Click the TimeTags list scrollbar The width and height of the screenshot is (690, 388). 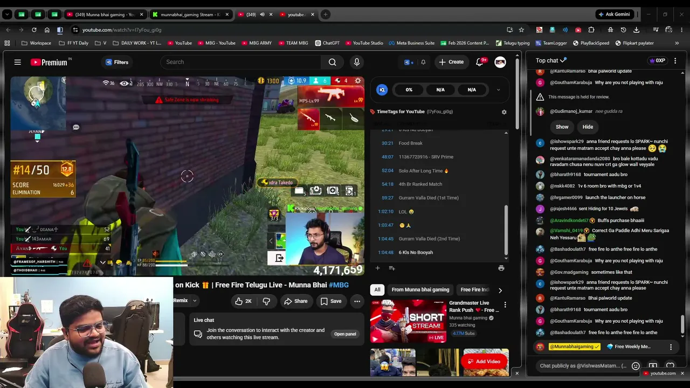point(506,231)
